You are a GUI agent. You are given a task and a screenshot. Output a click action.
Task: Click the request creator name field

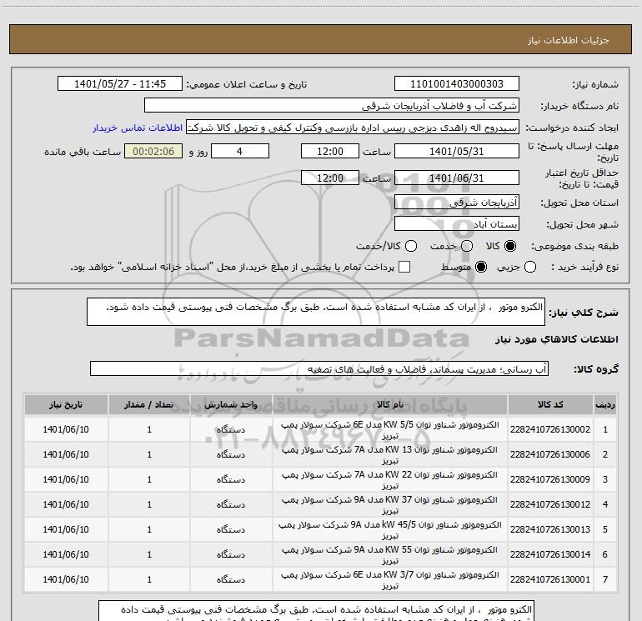coord(353,128)
